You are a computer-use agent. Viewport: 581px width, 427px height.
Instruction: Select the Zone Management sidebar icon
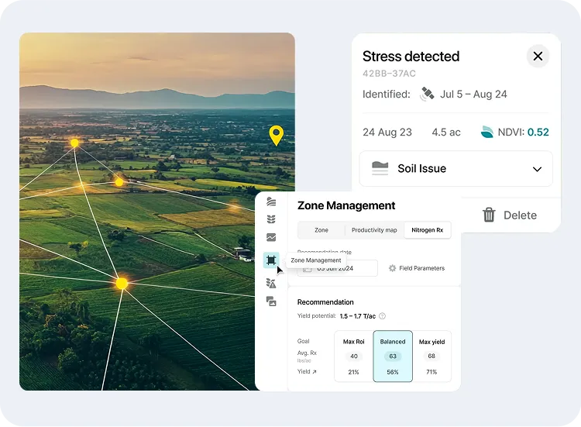[271, 260]
